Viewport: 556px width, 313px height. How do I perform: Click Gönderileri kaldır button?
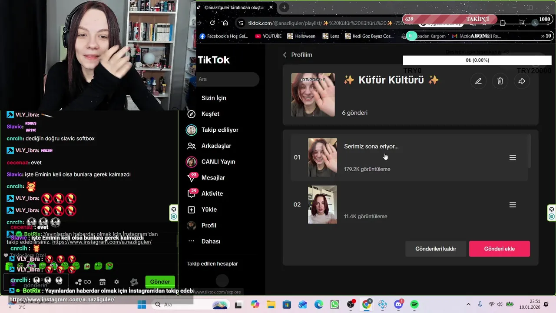(x=436, y=249)
